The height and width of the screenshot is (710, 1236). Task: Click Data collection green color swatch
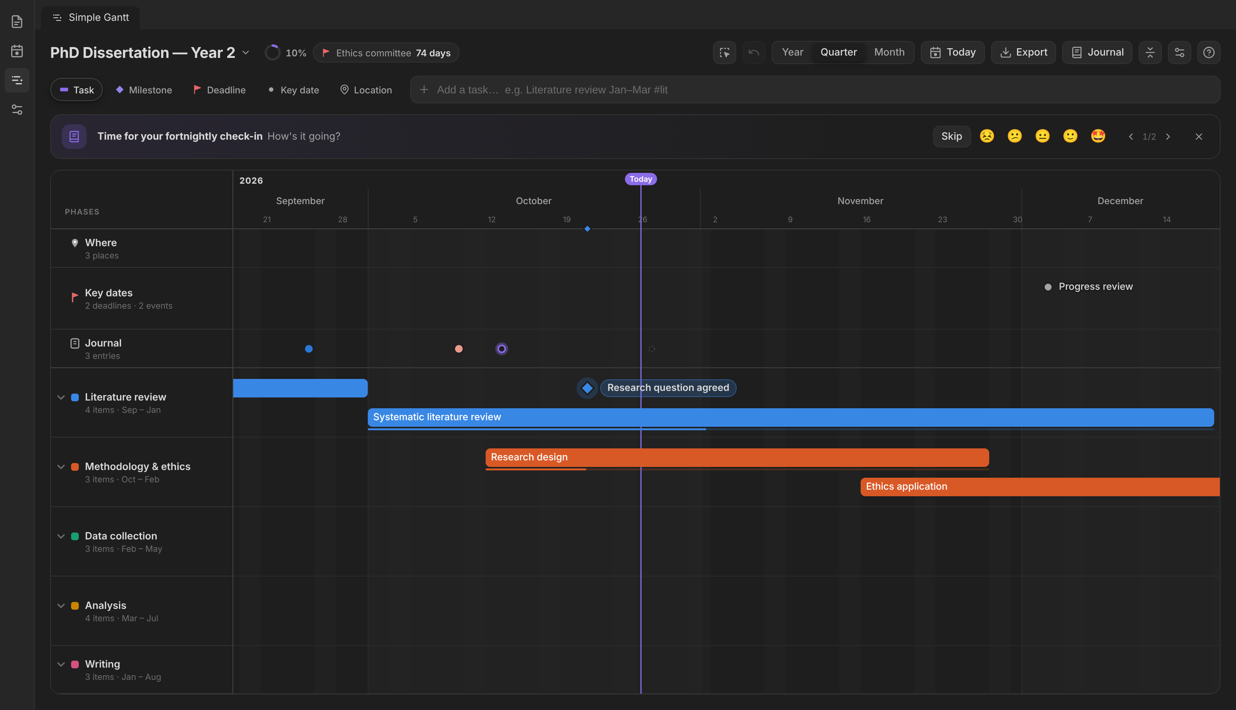tap(75, 536)
